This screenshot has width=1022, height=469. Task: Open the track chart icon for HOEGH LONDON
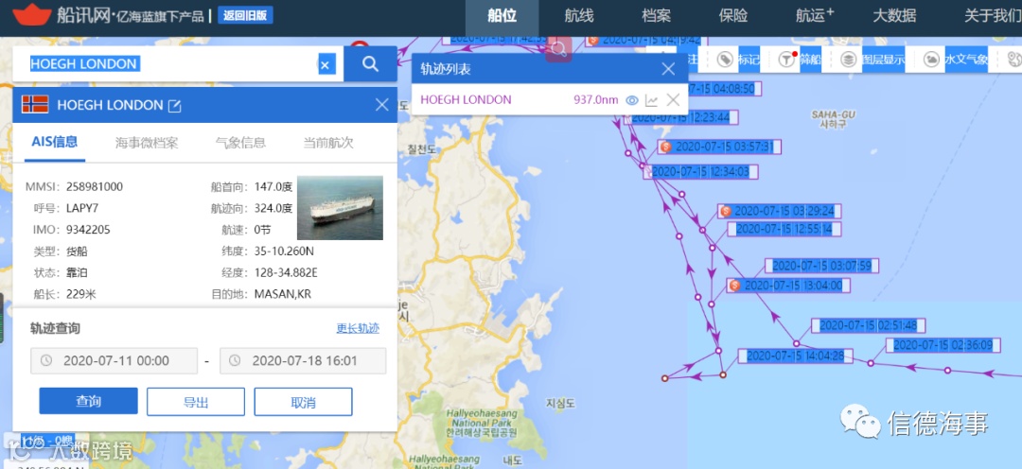(651, 100)
